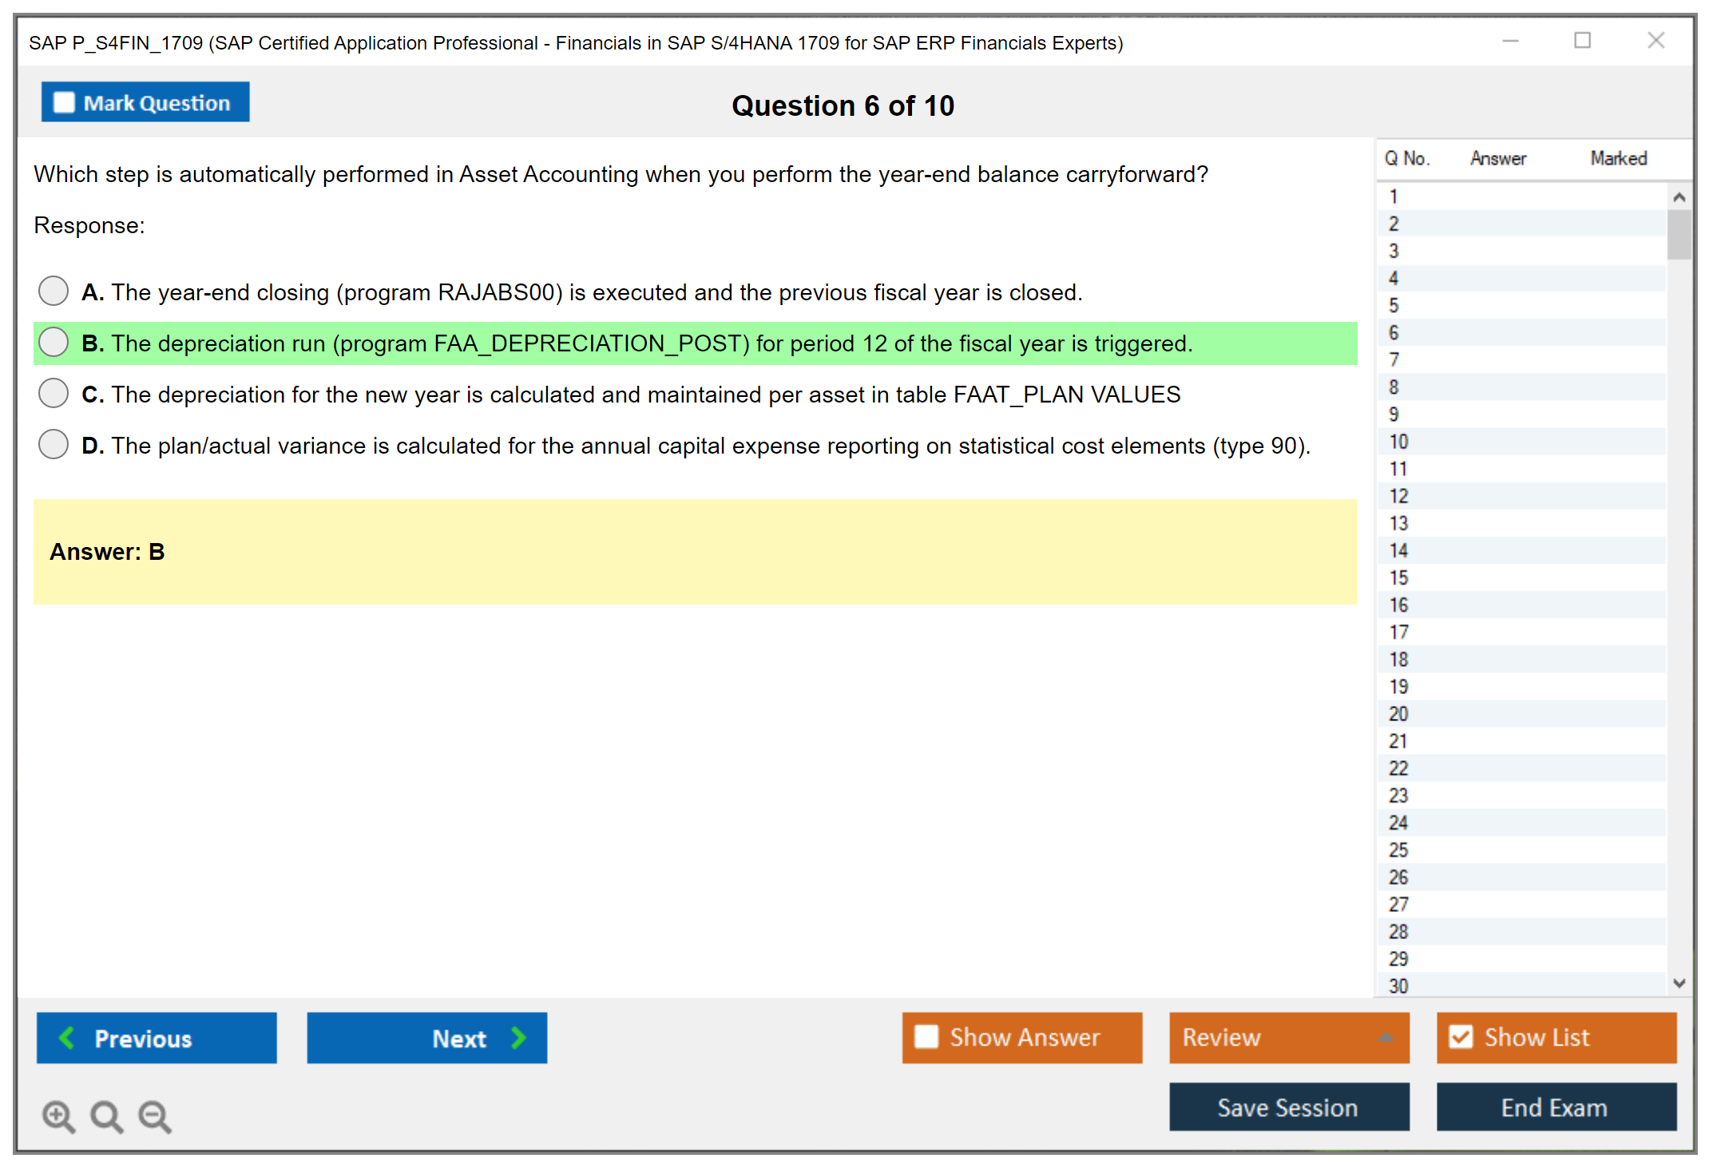Check the Mark Question checkbox
Viewport: 1717px width, 1174px height.
[64, 102]
